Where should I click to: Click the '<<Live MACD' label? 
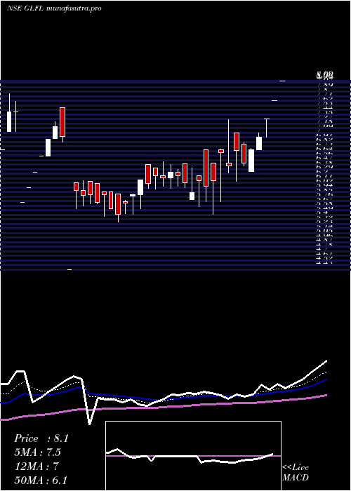pyautogui.click(x=296, y=473)
